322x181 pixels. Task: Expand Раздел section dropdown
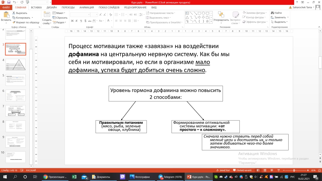[59, 22]
